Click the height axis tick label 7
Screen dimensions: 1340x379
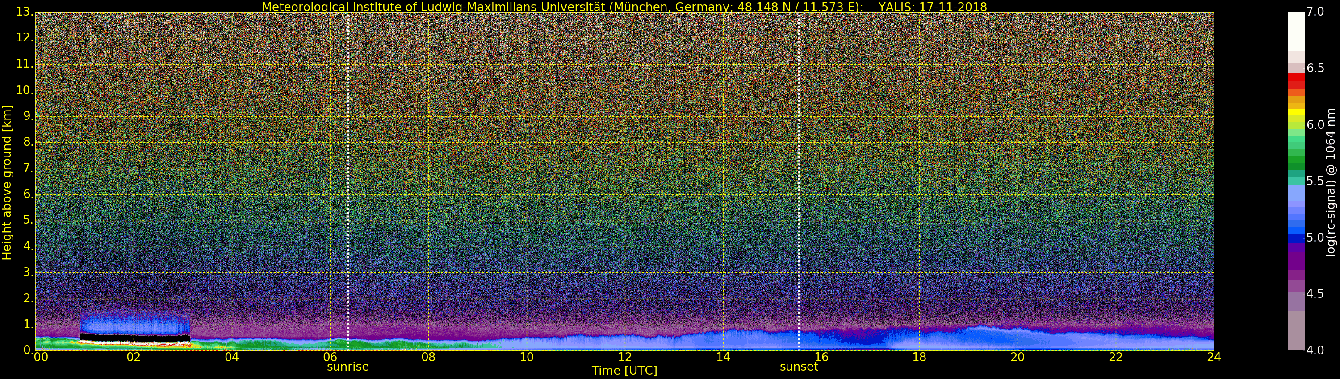pyautogui.click(x=28, y=168)
